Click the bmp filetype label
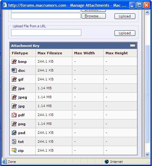 click(x=22, y=61)
